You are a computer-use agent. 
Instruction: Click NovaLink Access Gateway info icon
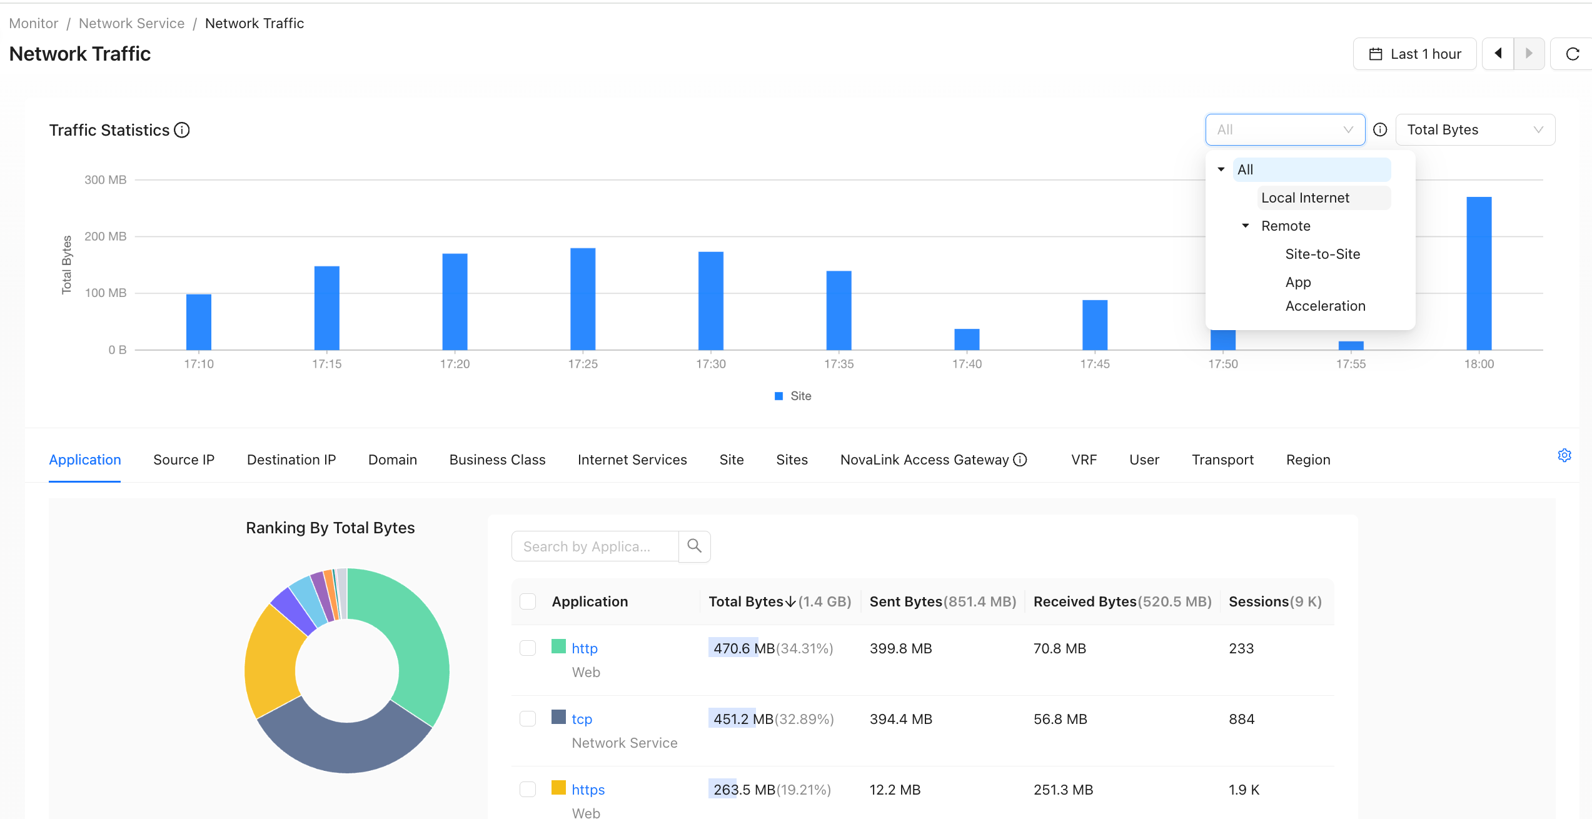[1020, 460]
